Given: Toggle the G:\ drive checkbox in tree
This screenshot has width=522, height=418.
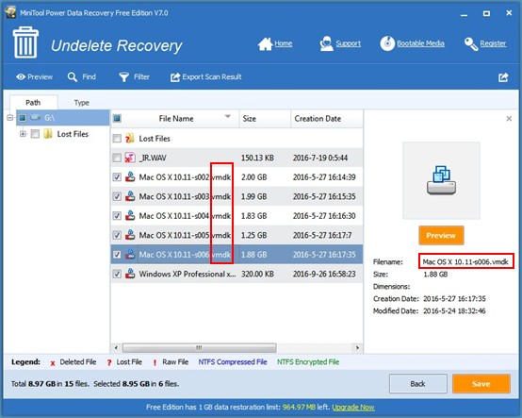Looking at the screenshot, I should 23,118.
